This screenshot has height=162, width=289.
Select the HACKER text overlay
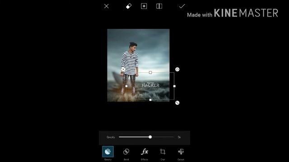(150, 85)
